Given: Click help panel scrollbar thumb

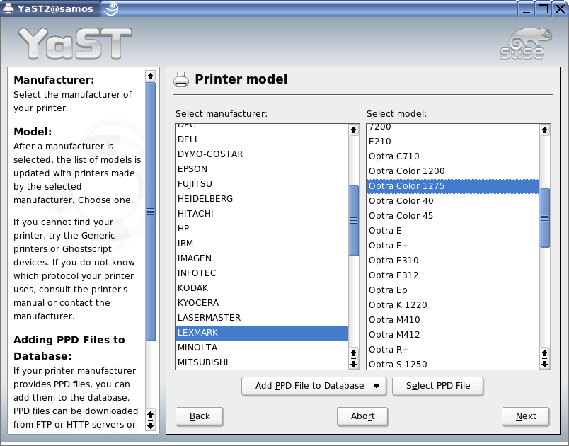Looking at the screenshot, I should [150, 212].
